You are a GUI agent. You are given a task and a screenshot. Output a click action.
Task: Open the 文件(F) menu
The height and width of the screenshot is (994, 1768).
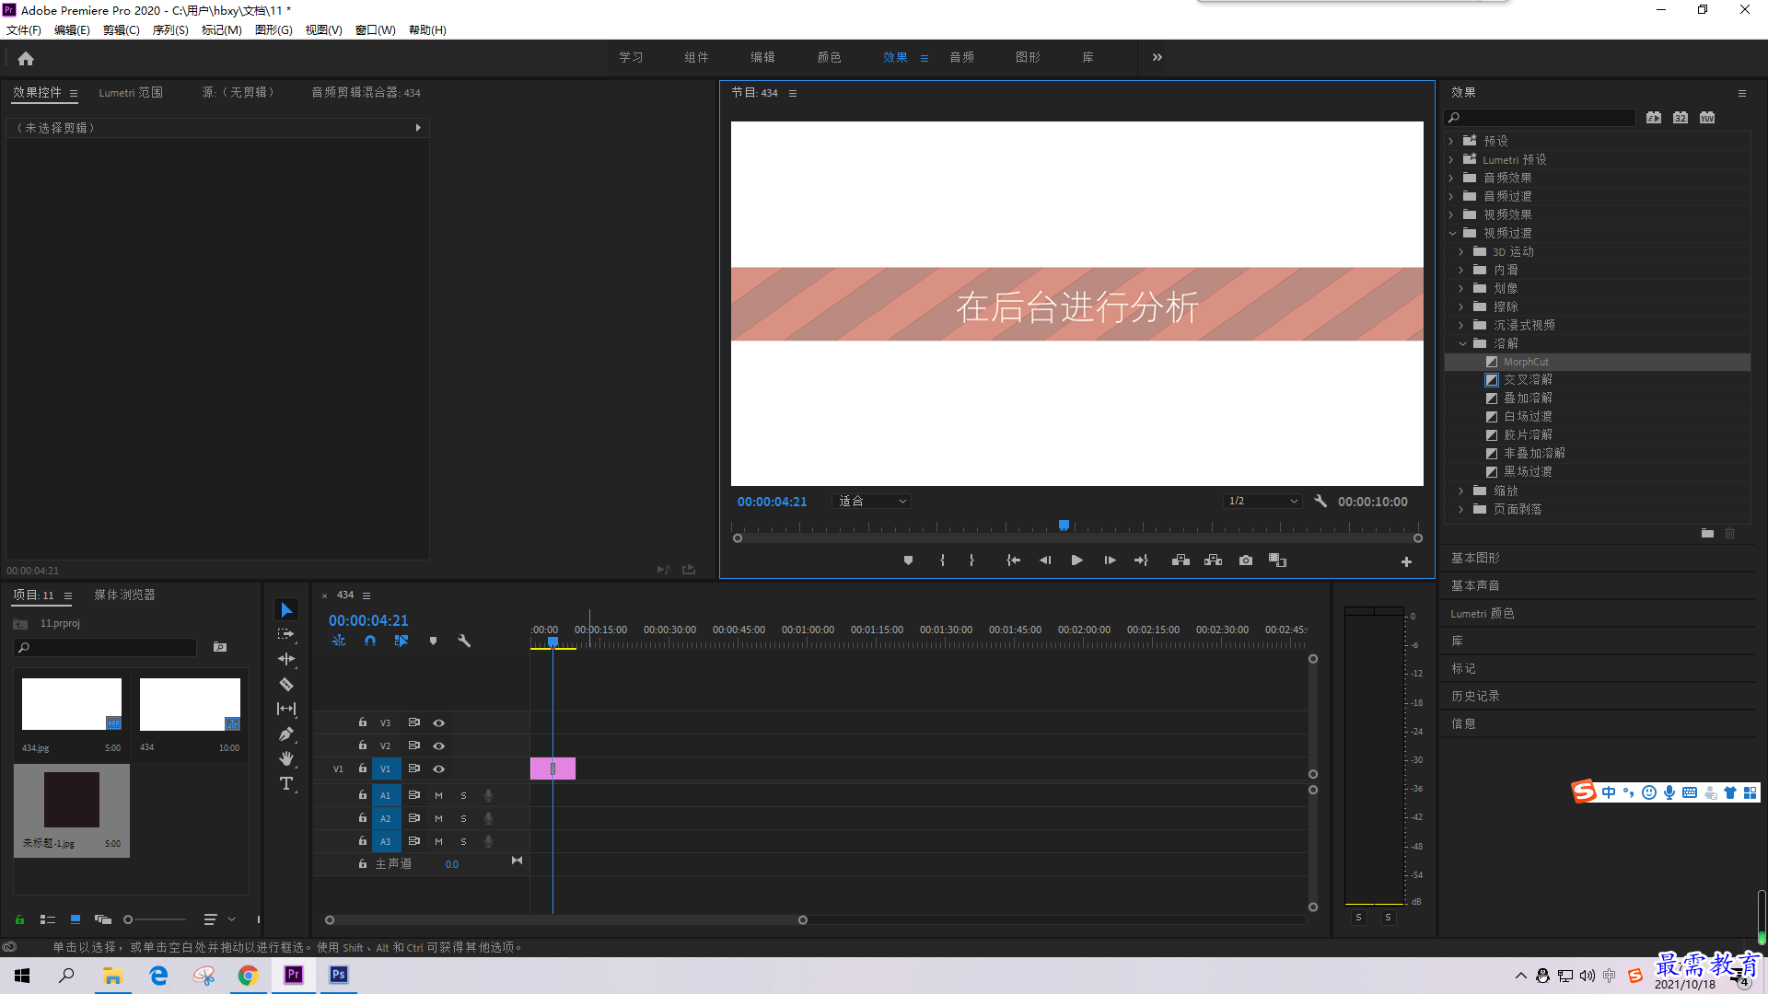click(24, 30)
